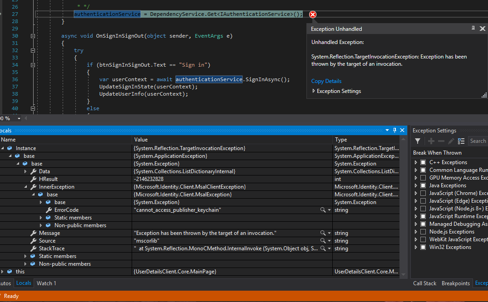The image size is (488, 302).
Task: Click the Ready status bar text
Action: (11, 296)
